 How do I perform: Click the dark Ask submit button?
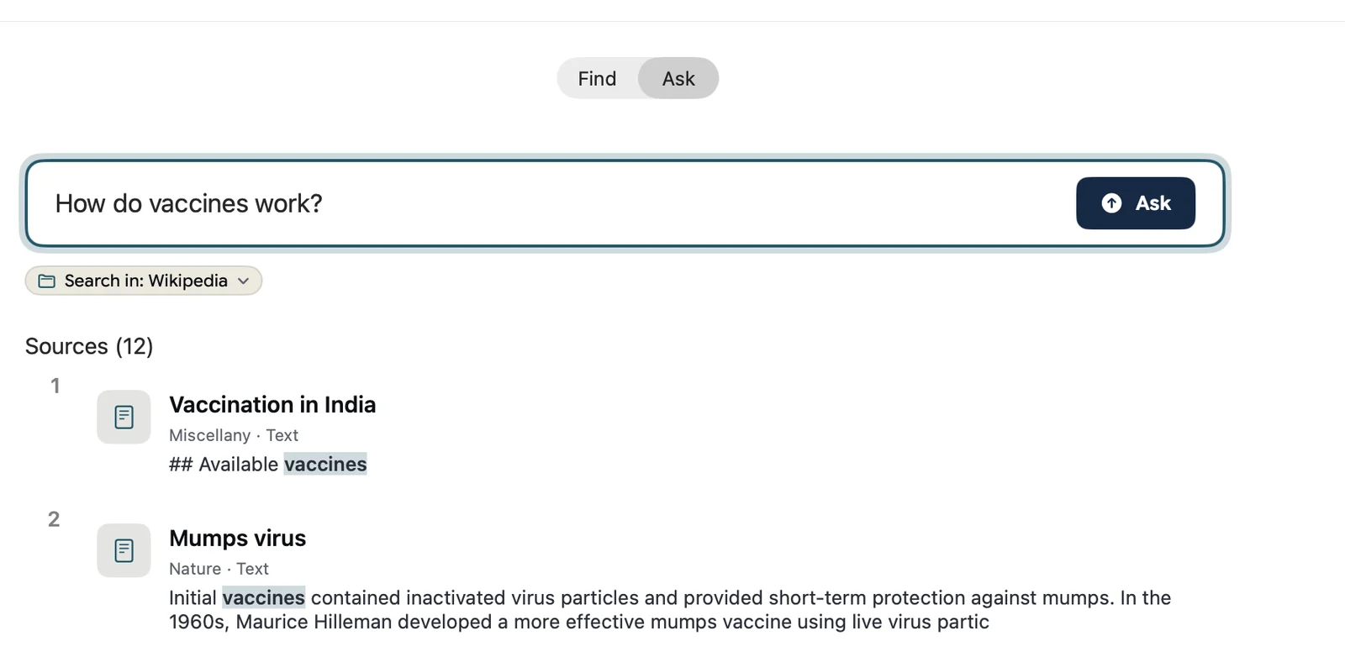tap(1135, 203)
